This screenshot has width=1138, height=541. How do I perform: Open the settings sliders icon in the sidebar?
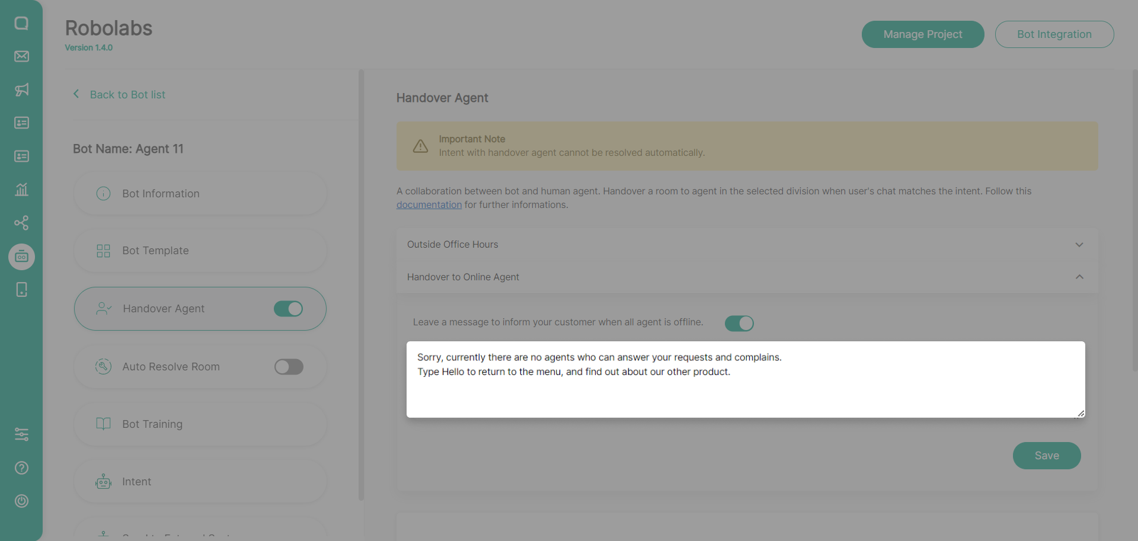(x=21, y=434)
